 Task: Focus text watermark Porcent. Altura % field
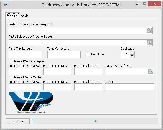pyautogui.click(x=88, y=87)
